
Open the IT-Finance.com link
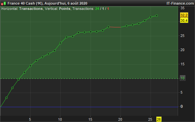[180, 3]
